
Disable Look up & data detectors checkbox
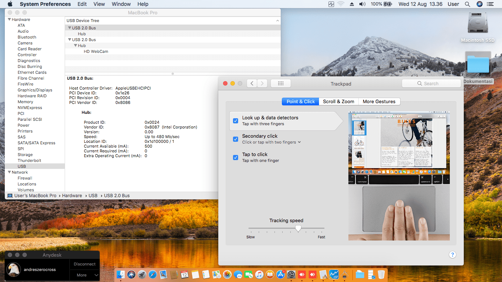236,121
